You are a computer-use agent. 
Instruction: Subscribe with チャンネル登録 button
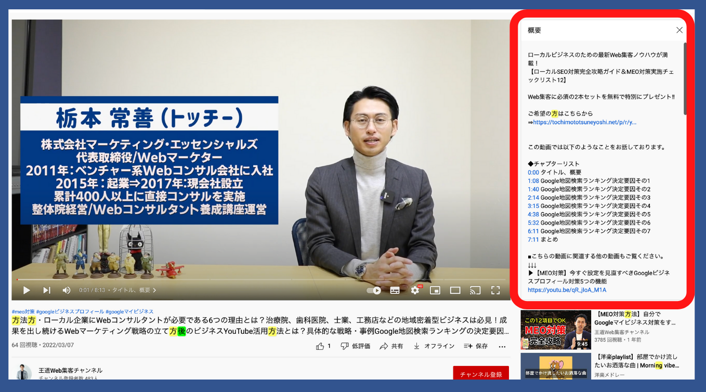[481, 374]
